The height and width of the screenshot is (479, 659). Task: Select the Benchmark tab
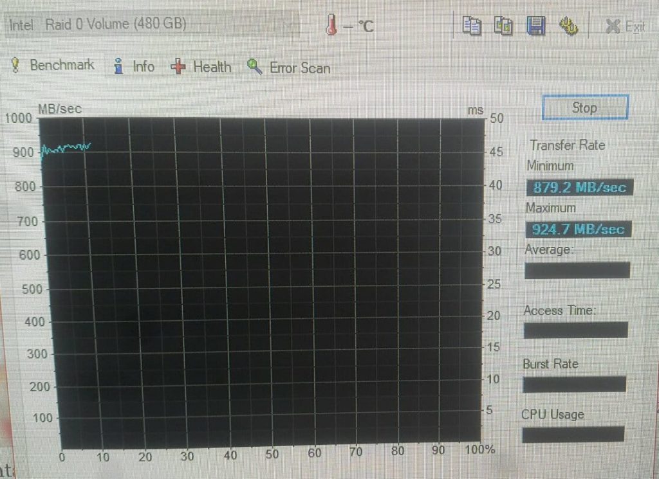pos(62,65)
